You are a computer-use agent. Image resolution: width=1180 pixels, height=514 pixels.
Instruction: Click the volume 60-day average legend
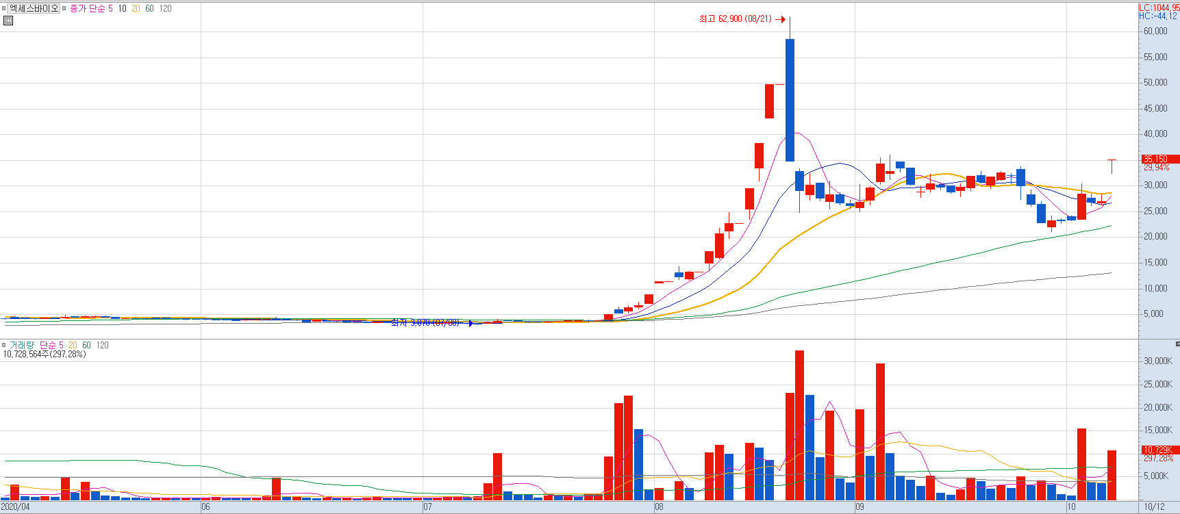(x=86, y=345)
